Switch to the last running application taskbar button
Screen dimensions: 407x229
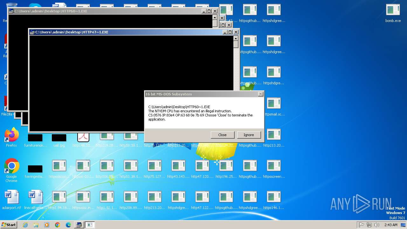tap(90, 225)
